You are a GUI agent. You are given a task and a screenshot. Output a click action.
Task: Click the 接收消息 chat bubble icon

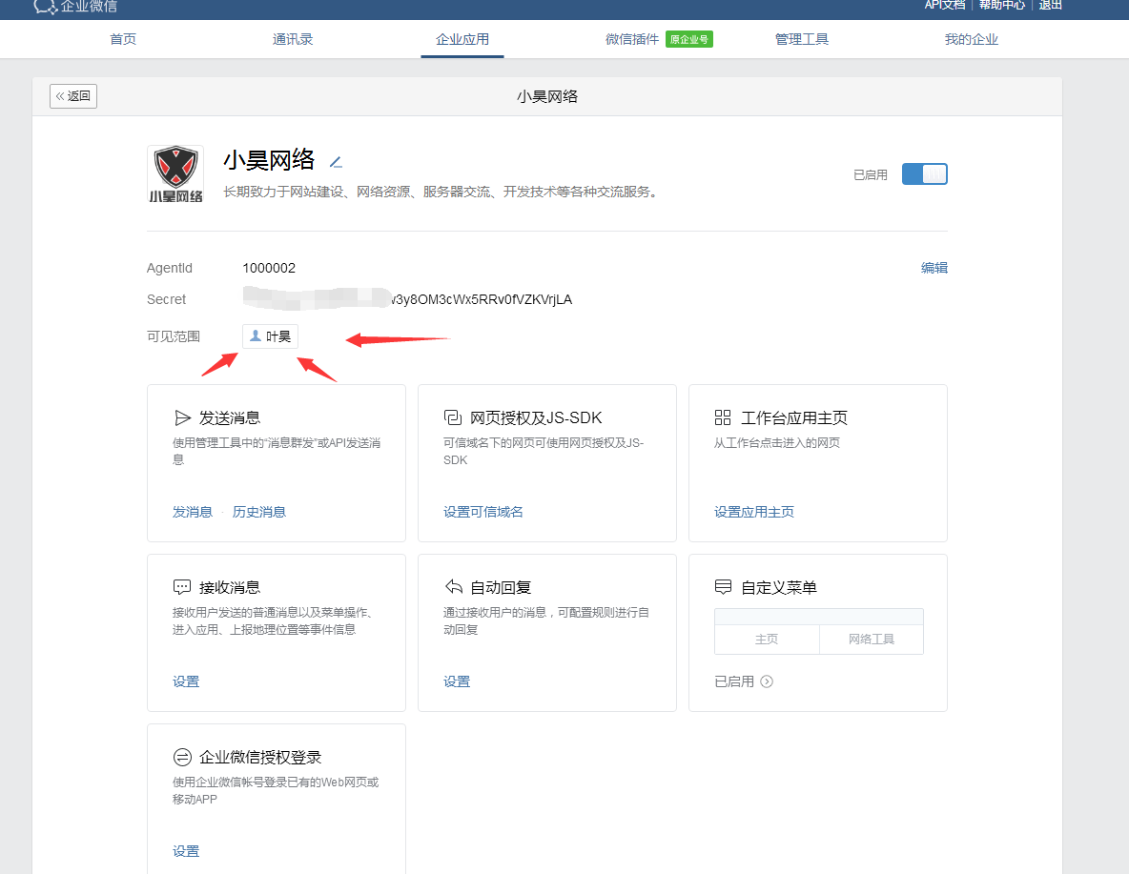coord(182,587)
